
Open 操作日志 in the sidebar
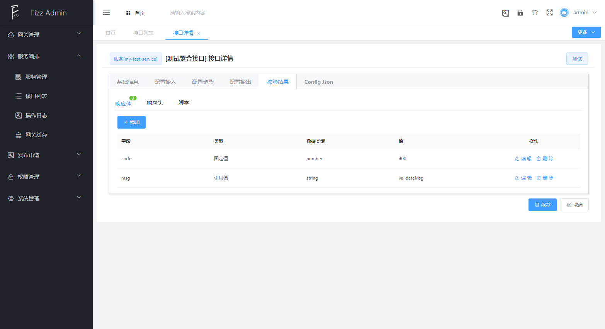pyautogui.click(x=46, y=115)
